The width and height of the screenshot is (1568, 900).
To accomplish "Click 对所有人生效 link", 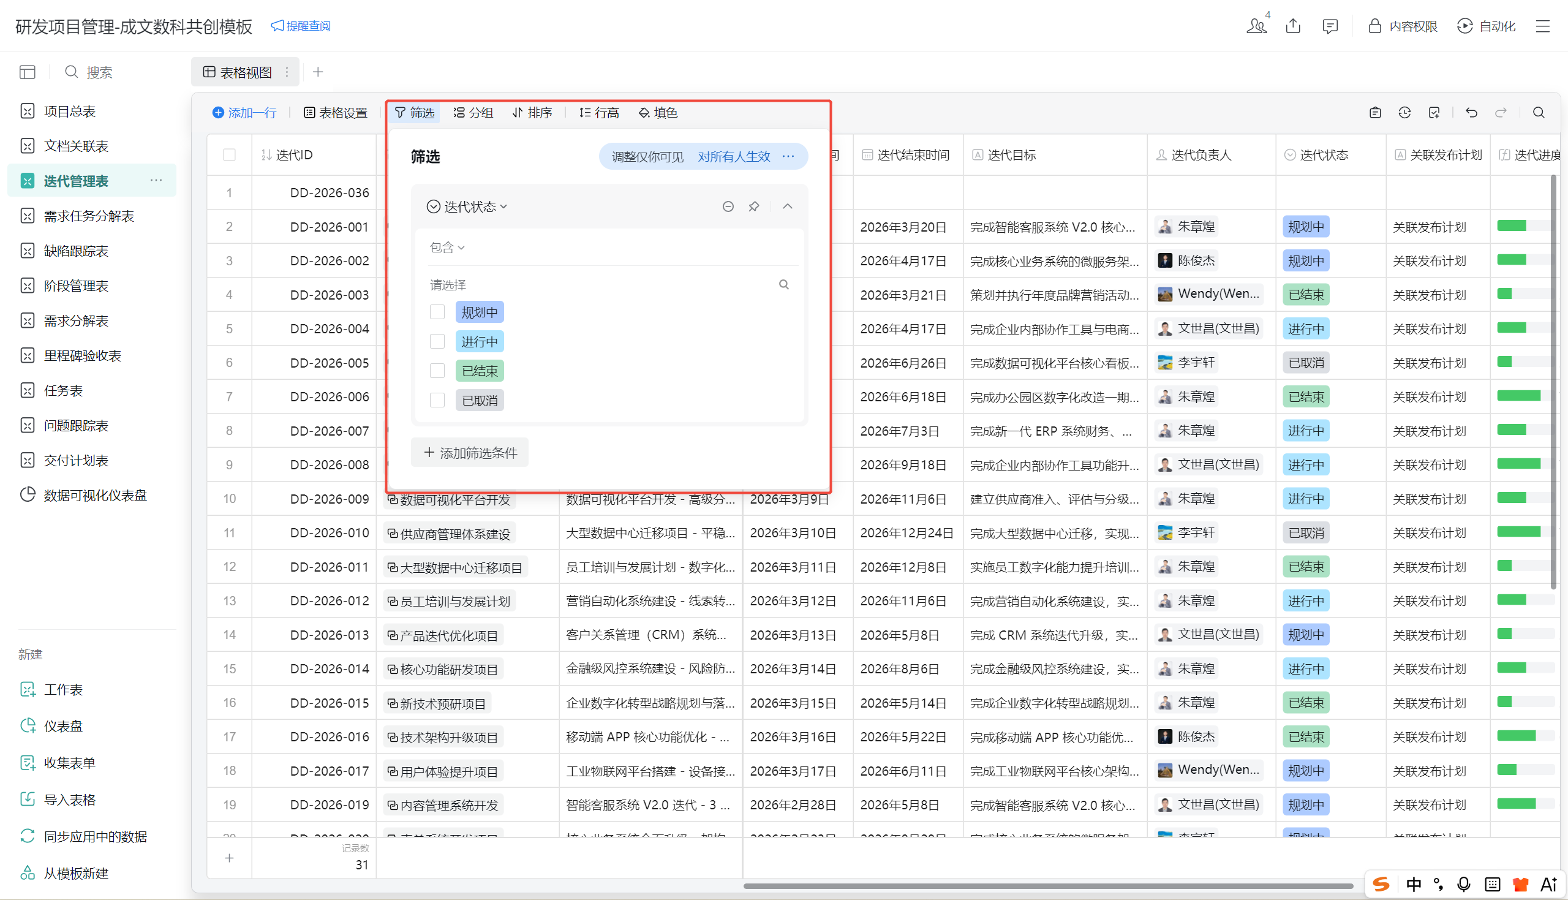I will [x=733, y=157].
